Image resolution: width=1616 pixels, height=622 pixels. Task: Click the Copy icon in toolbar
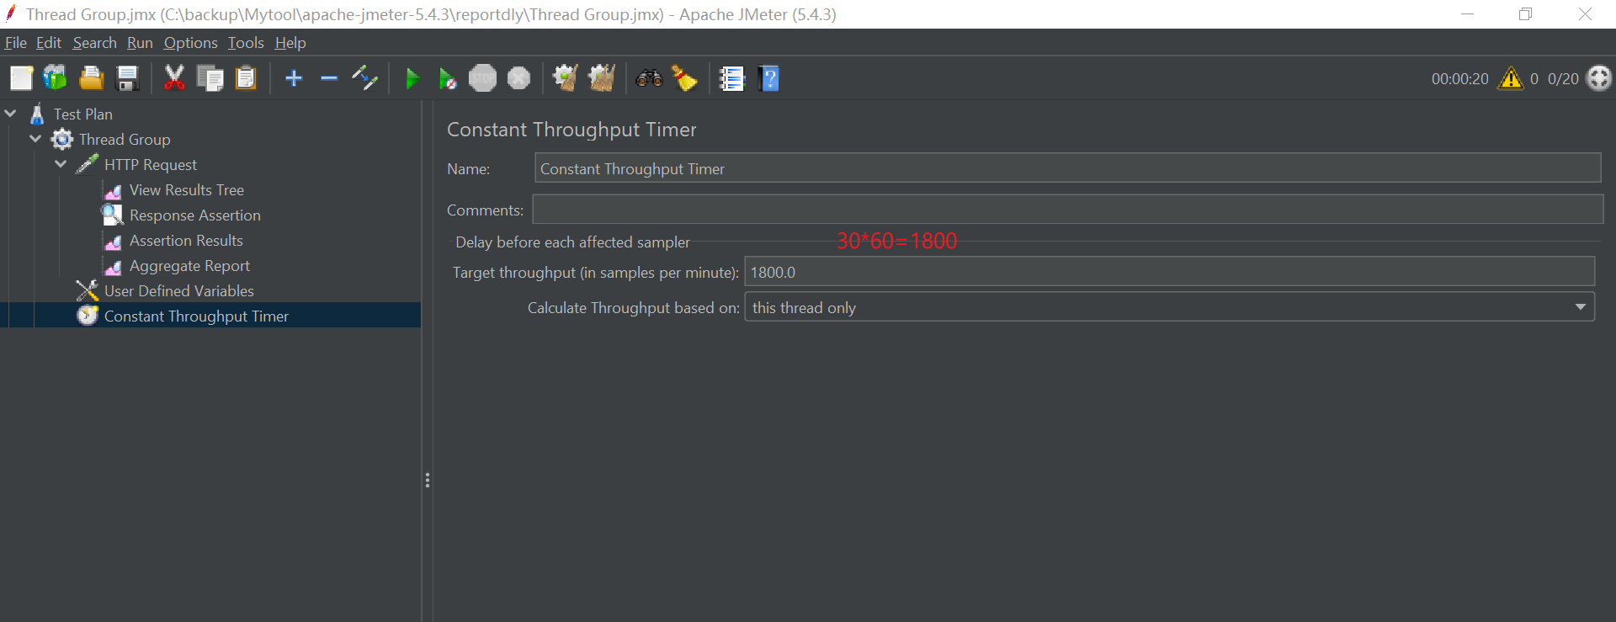pos(210,78)
